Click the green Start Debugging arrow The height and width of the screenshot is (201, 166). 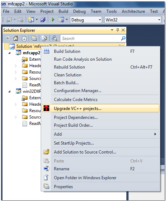[x=53, y=20]
